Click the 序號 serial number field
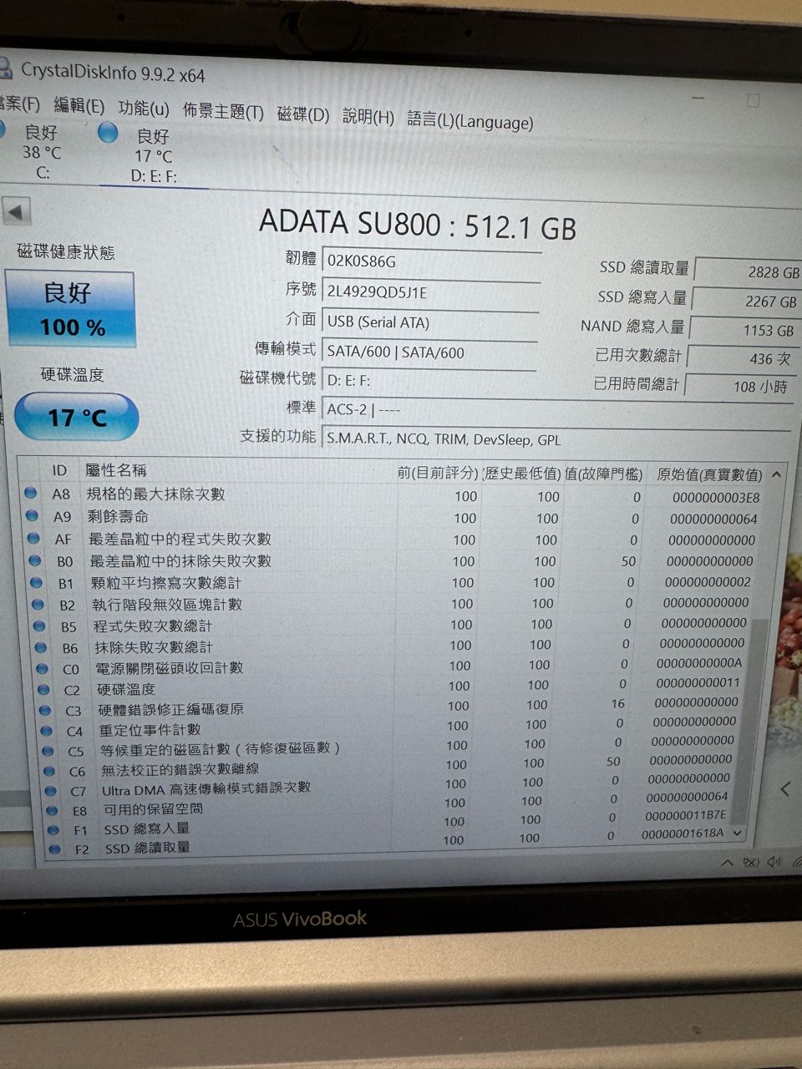 coord(430,292)
